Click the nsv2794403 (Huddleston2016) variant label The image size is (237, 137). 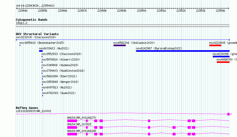coord(63,71)
